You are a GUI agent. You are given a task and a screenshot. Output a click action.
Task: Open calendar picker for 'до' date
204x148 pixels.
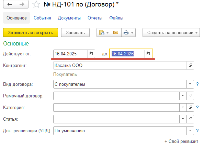[148, 54]
